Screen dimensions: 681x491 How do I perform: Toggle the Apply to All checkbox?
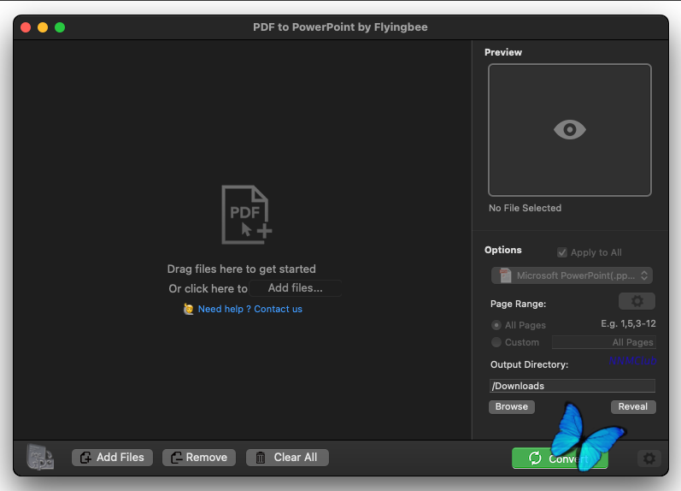[x=562, y=252]
